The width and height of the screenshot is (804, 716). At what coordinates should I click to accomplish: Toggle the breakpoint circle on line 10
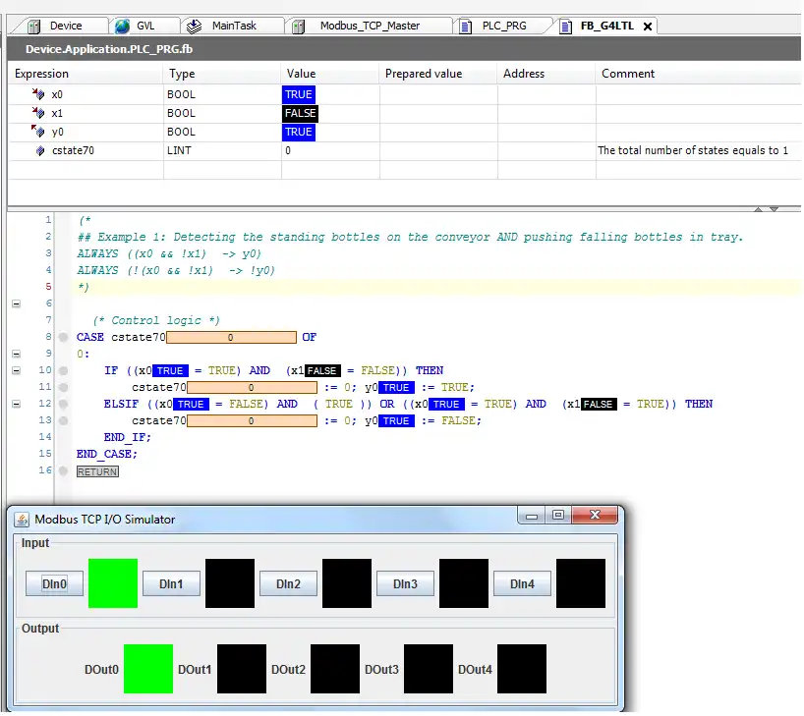tap(64, 370)
